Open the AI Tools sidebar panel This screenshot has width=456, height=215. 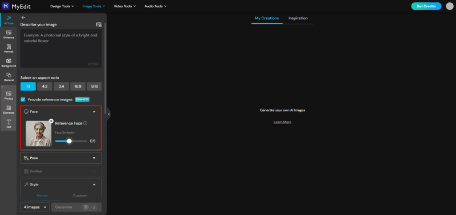click(x=9, y=20)
